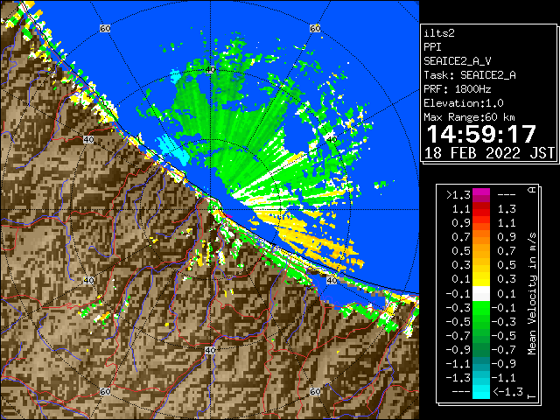Select the "Mean Velocity in m/s" axis title
The width and height of the screenshot is (560, 420).
532,294
